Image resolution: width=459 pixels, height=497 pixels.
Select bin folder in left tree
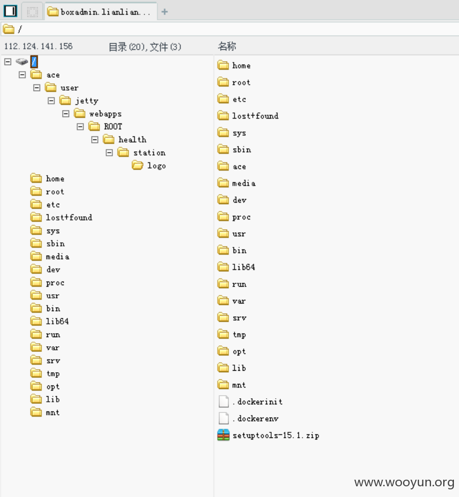click(x=45, y=308)
